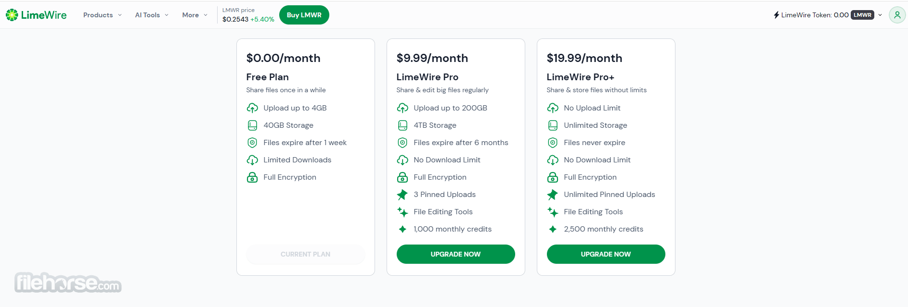This screenshot has height=307, width=908.
Task: Click the Pro plan 4TB Storage icon
Action: pos(402,125)
